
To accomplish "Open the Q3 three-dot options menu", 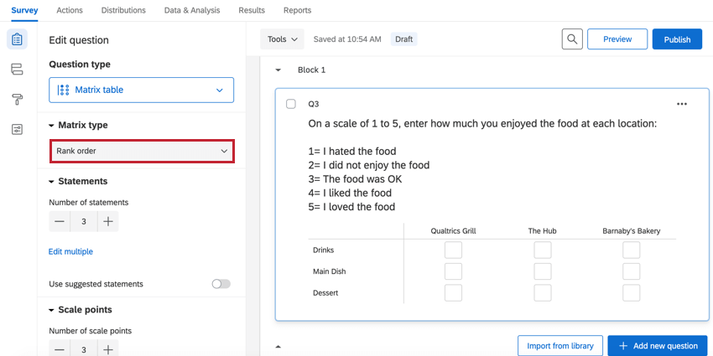I will click(681, 104).
